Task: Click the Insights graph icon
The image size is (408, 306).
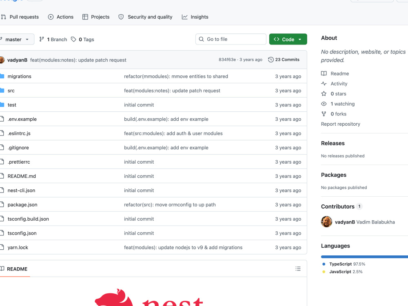Action: point(184,17)
